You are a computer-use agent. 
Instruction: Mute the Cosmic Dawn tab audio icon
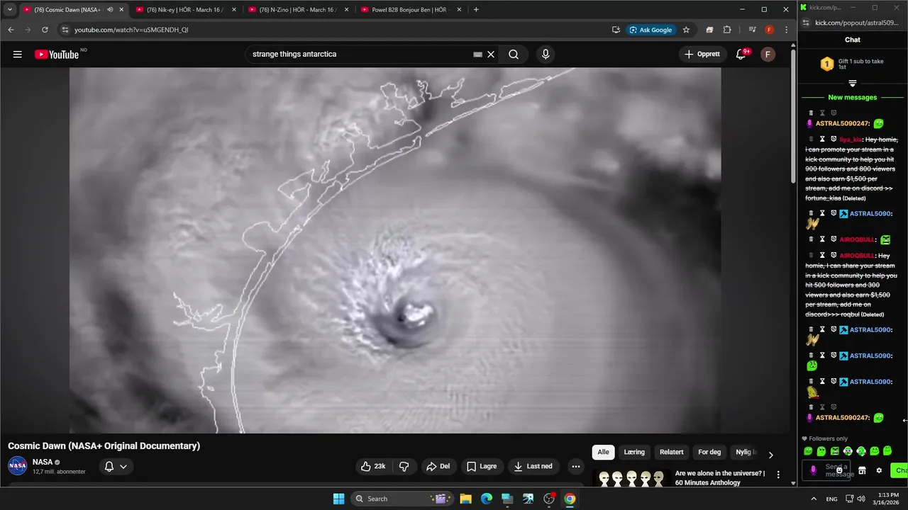pos(110,10)
